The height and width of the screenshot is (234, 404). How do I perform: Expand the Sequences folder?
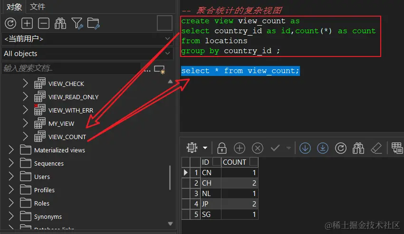click(x=11, y=163)
